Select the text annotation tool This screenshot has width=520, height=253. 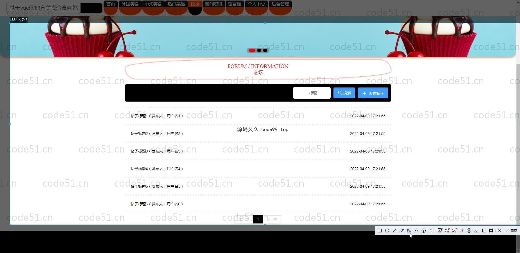pos(416,231)
